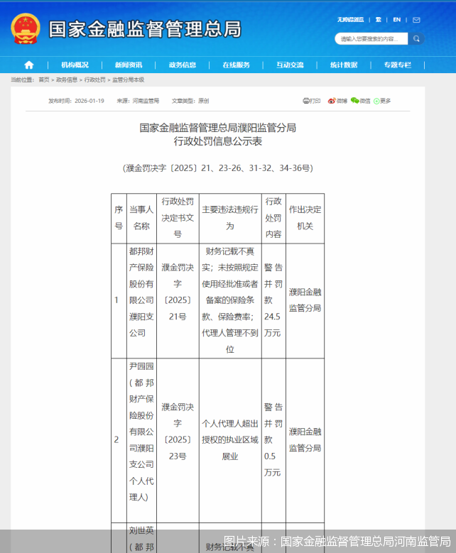456x553 pixels.
Task: Click 濮阳金融监管分局 in row 1
Action: pos(305,300)
